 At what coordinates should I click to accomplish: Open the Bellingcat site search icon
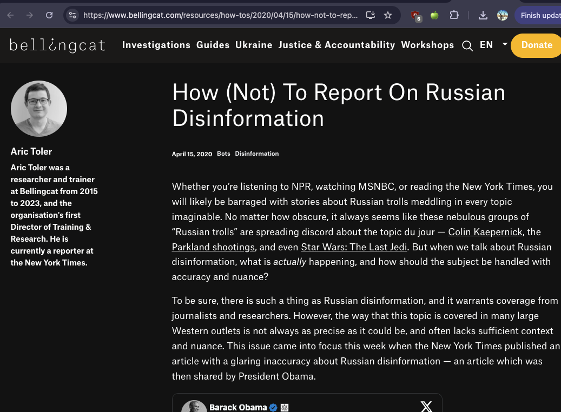[467, 45]
